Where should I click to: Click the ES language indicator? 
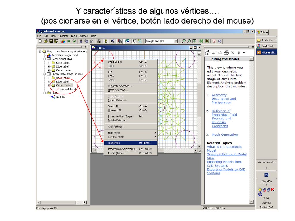pyautogui.click(x=266, y=175)
